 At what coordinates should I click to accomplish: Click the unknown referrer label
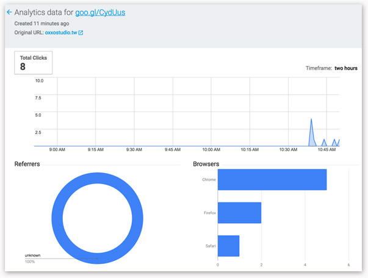coord(32,255)
